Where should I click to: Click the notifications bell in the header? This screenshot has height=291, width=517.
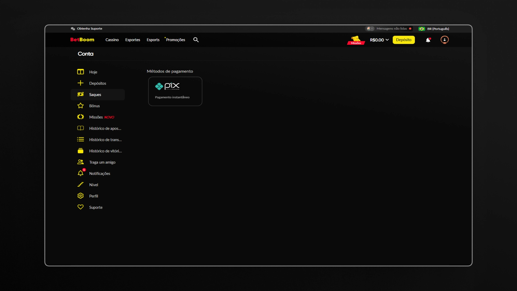(x=428, y=40)
